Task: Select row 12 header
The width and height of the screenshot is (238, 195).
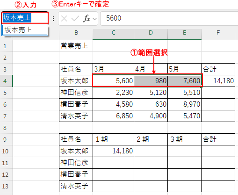Action: [6, 174]
